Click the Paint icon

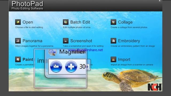pyautogui.click(x=18, y=59)
